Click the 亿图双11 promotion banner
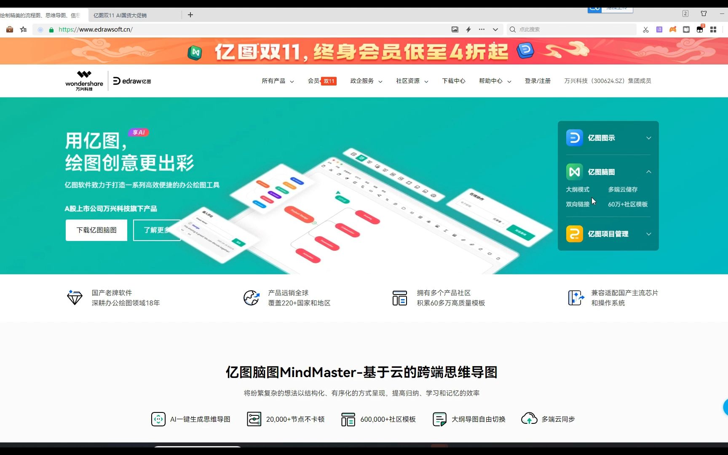The width and height of the screenshot is (728, 455). [x=364, y=51]
